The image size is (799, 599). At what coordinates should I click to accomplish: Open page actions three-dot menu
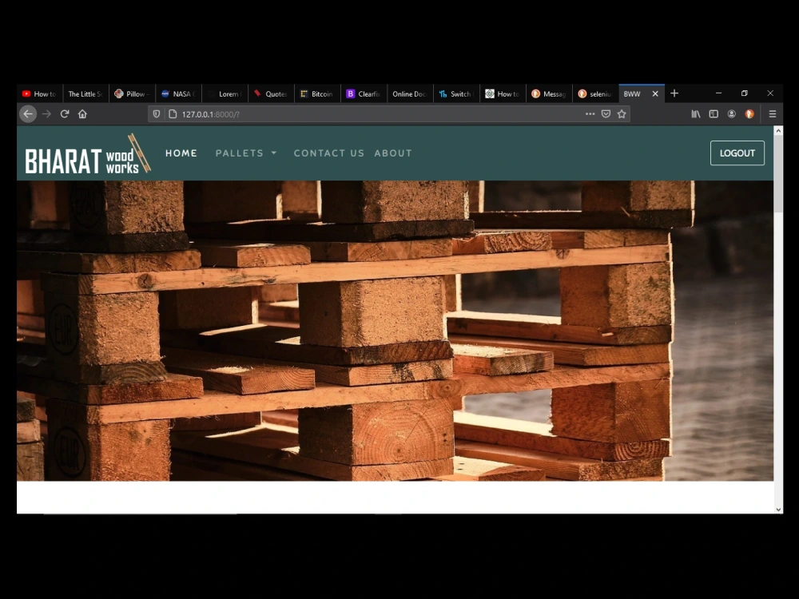[590, 114]
